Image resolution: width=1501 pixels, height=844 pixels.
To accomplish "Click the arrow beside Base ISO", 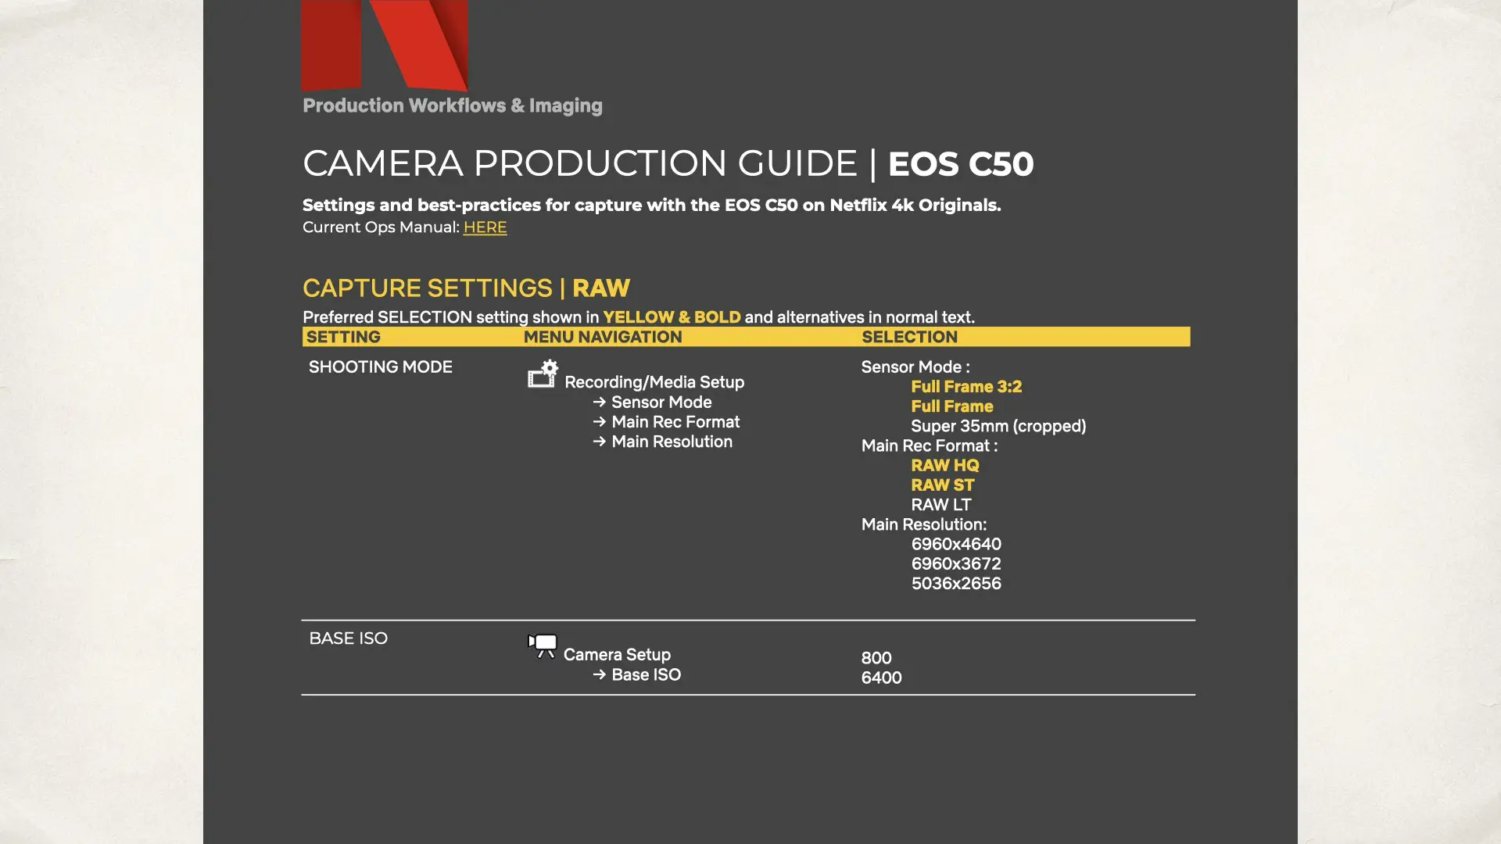I will pos(600,674).
